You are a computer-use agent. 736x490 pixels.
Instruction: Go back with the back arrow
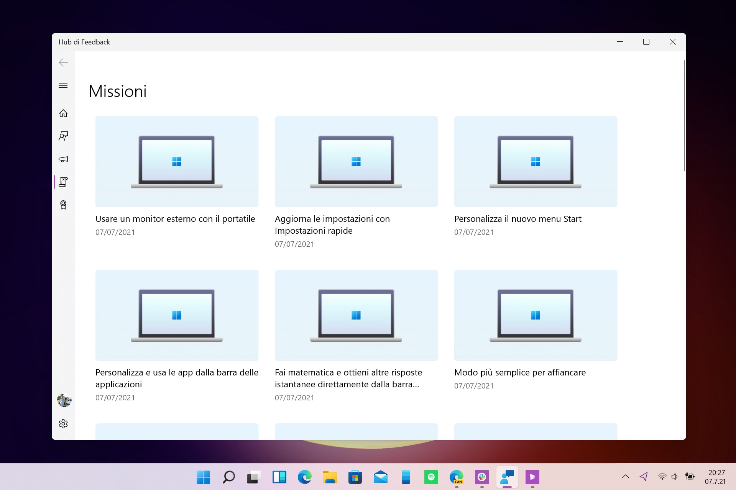pos(63,62)
